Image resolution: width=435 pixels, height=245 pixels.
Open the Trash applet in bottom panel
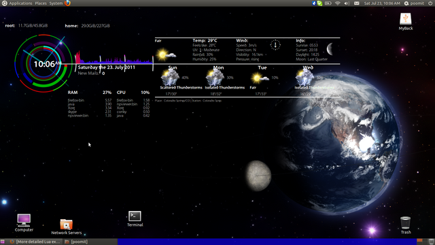[x=431, y=242]
